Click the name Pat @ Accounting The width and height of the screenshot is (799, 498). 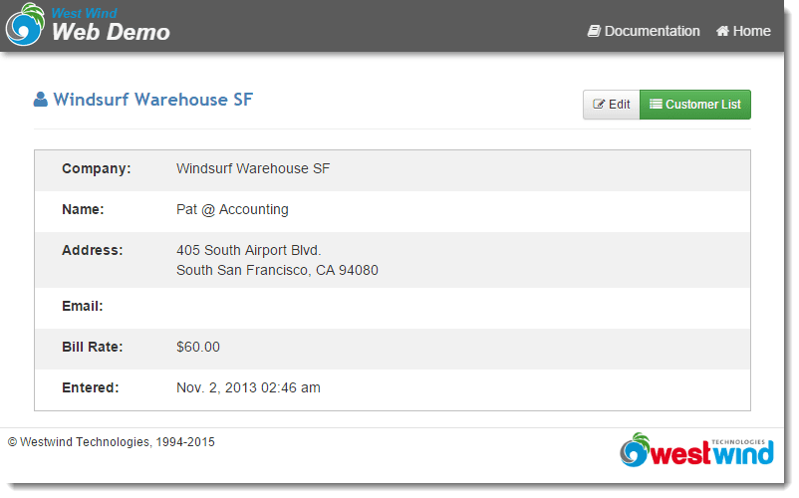(x=232, y=209)
